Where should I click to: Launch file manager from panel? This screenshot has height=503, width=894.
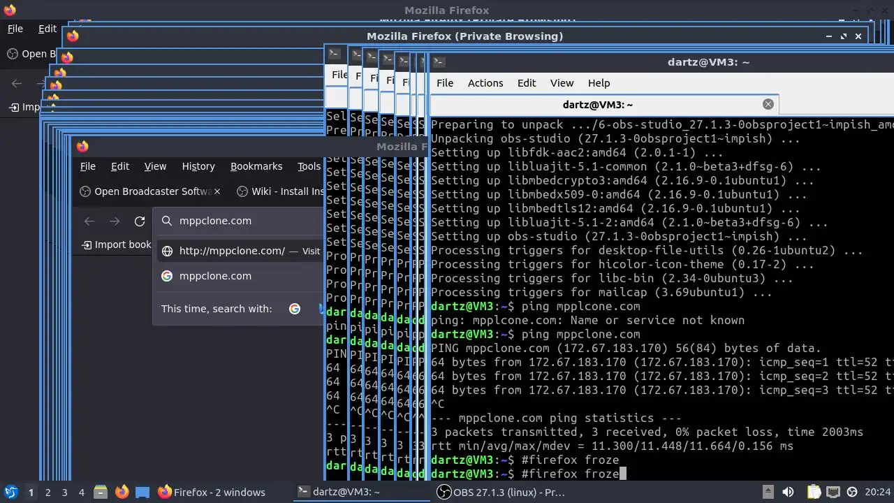pos(101,492)
